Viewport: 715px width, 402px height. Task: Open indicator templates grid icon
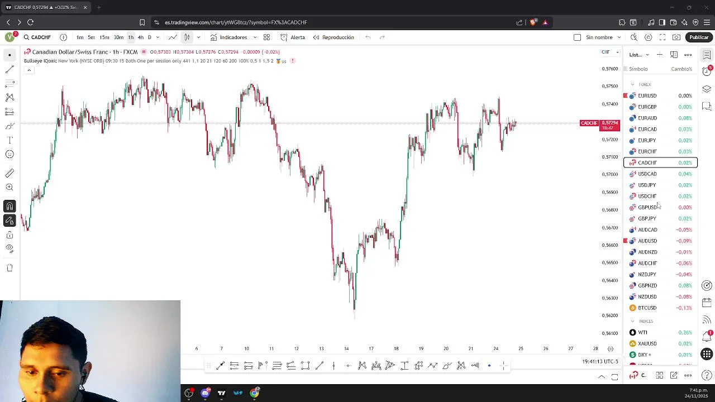coord(266,37)
